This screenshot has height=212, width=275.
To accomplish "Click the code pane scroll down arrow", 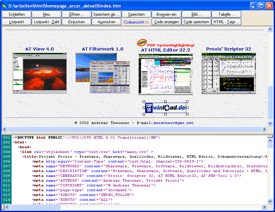I will tap(270, 201).
